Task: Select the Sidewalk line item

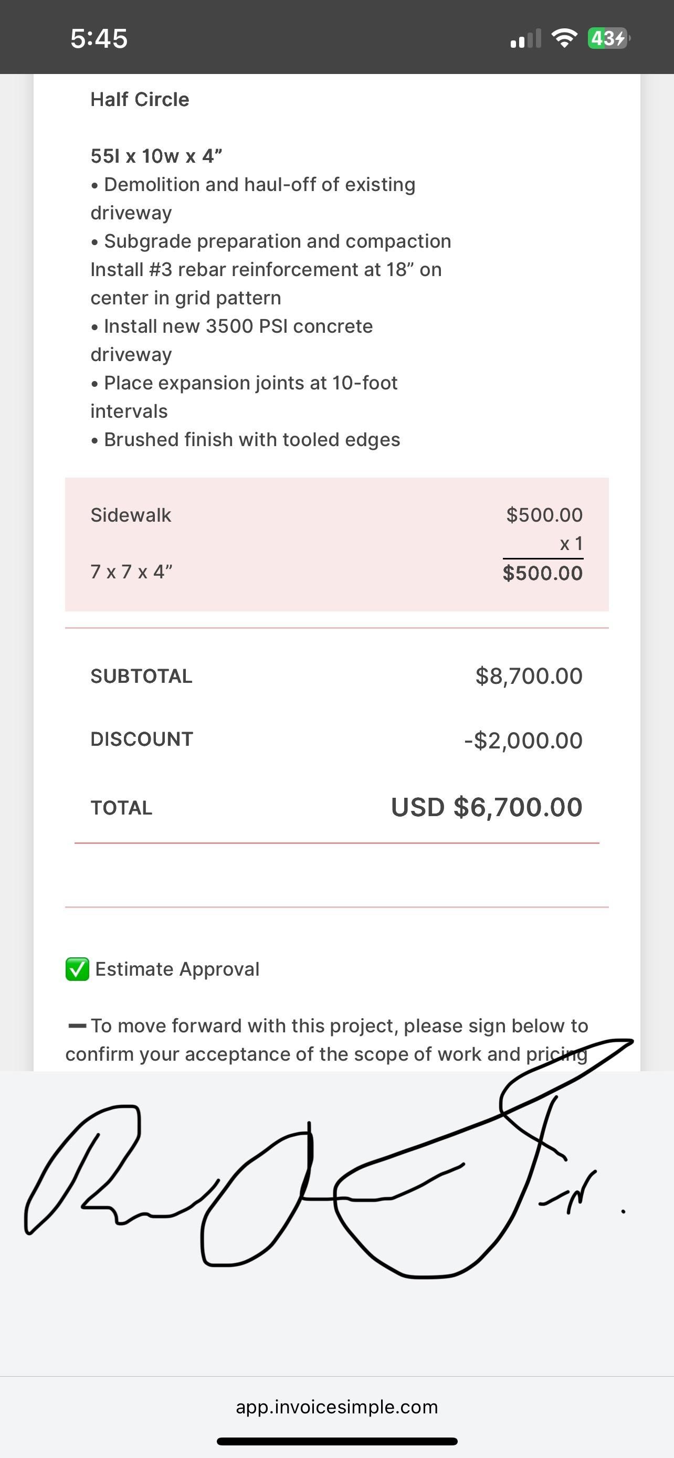Action: tap(131, 515)
